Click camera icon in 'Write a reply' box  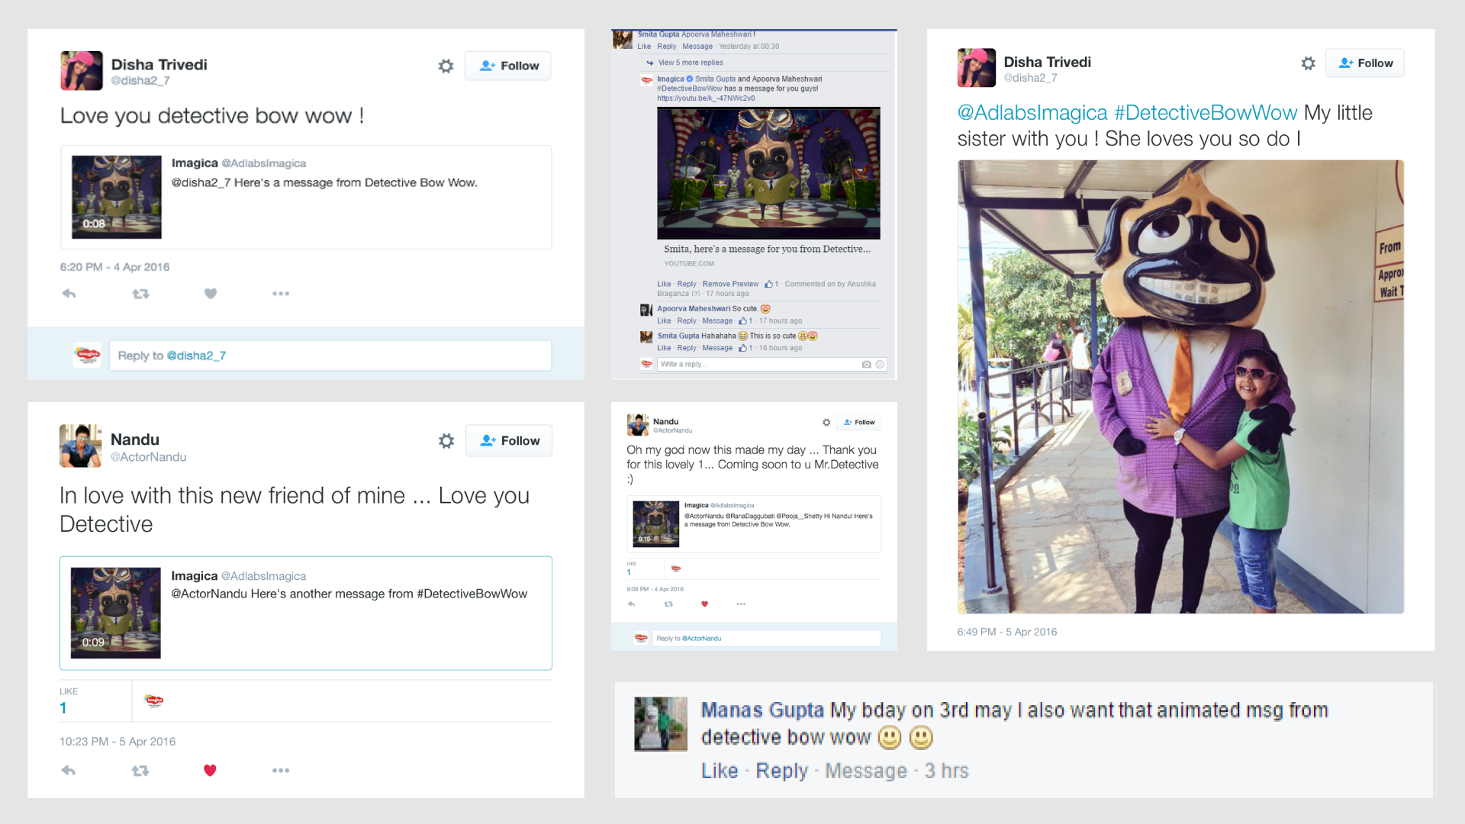866,365
